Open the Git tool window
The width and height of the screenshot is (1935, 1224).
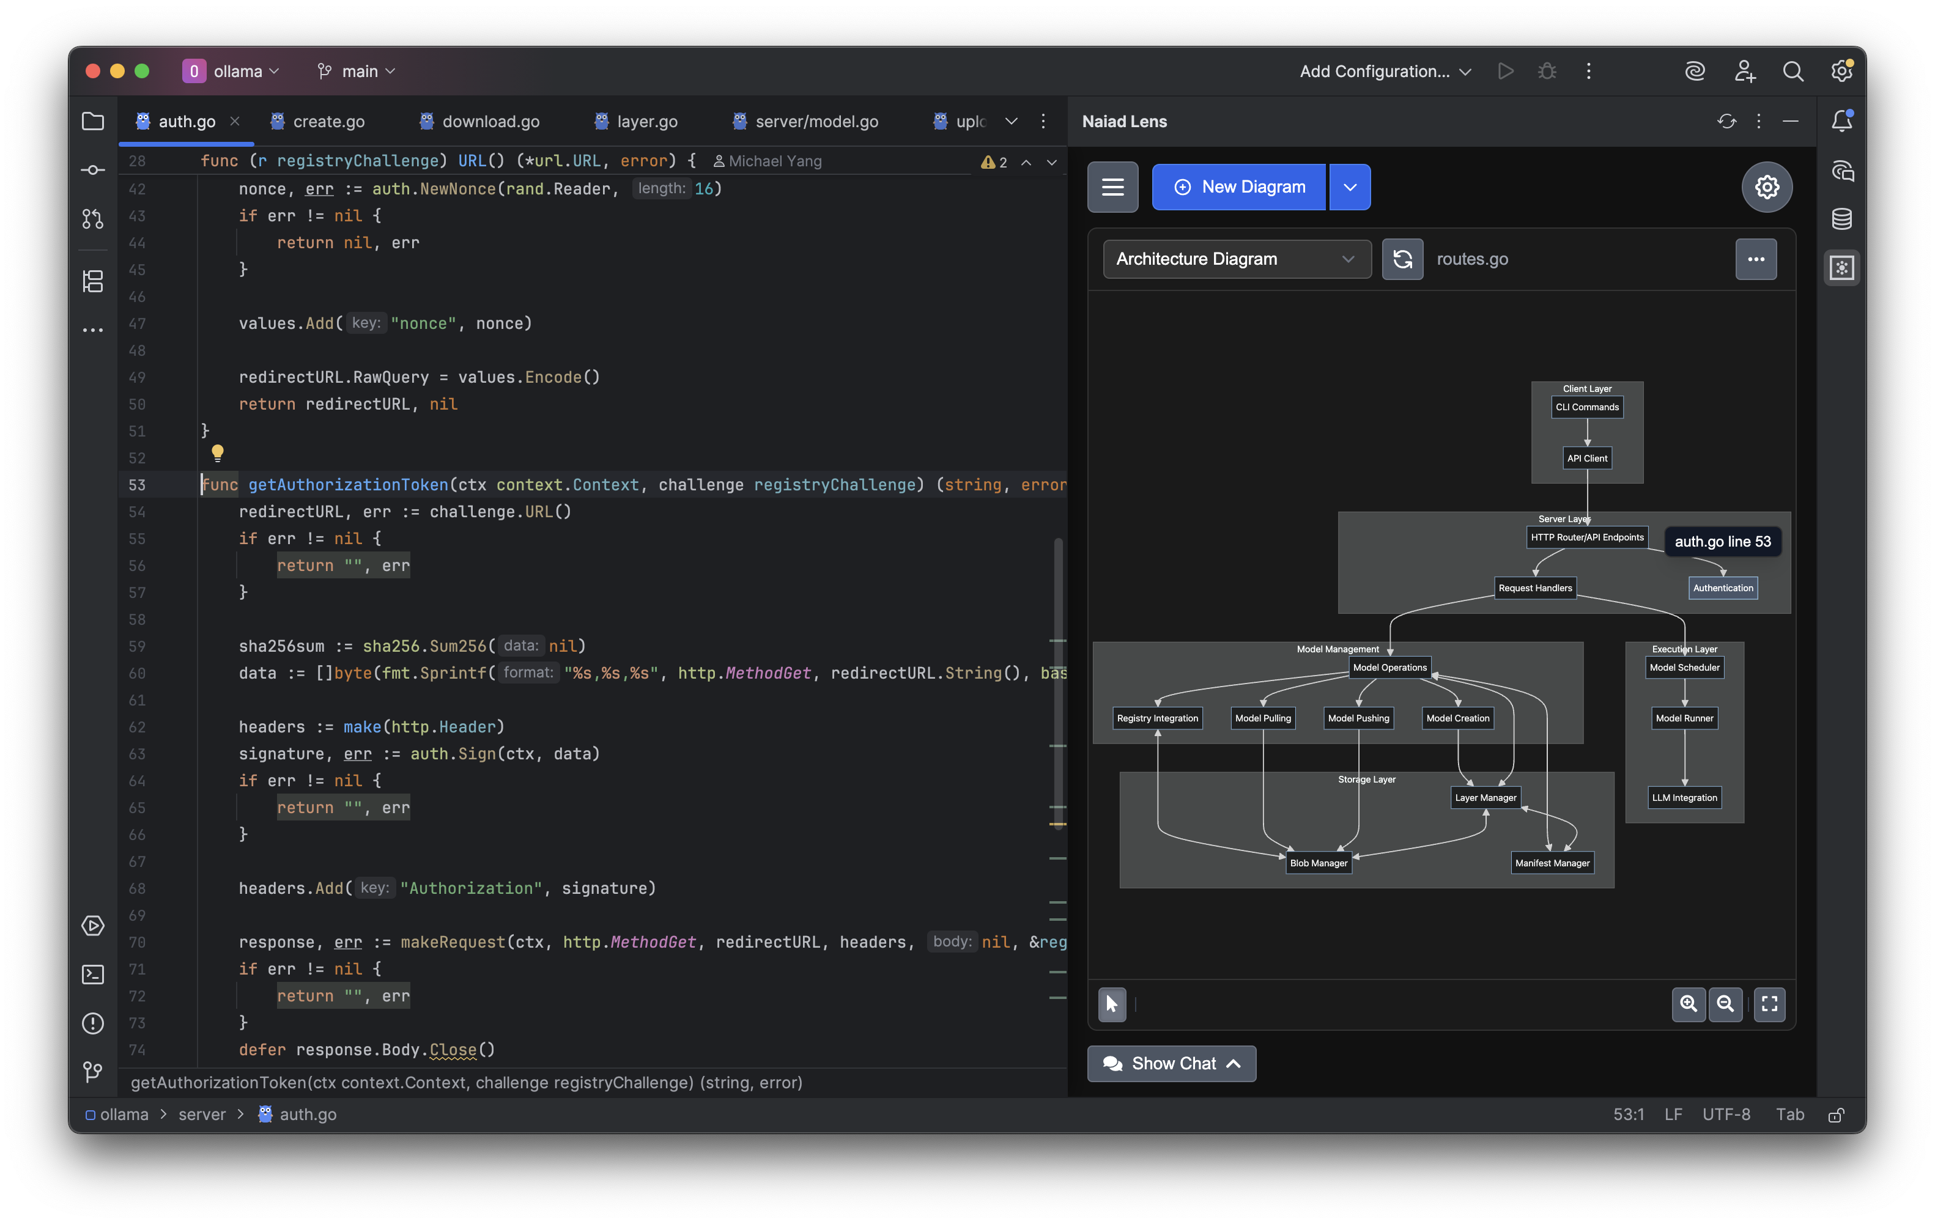(x=93, y=1071)
